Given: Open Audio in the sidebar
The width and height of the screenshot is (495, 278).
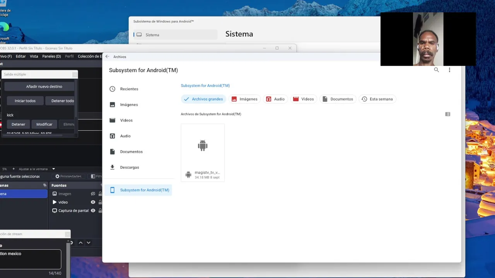Looking at the screenshot, I should pos(138,136).
